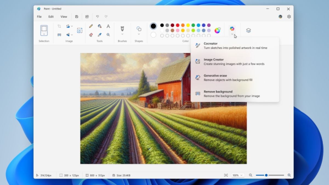Pick the green palette color
The width and height of the screenshot is (329, 185).
pos(193,25)
